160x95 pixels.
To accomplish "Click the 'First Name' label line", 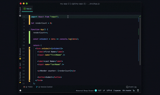I will (50, 52).
